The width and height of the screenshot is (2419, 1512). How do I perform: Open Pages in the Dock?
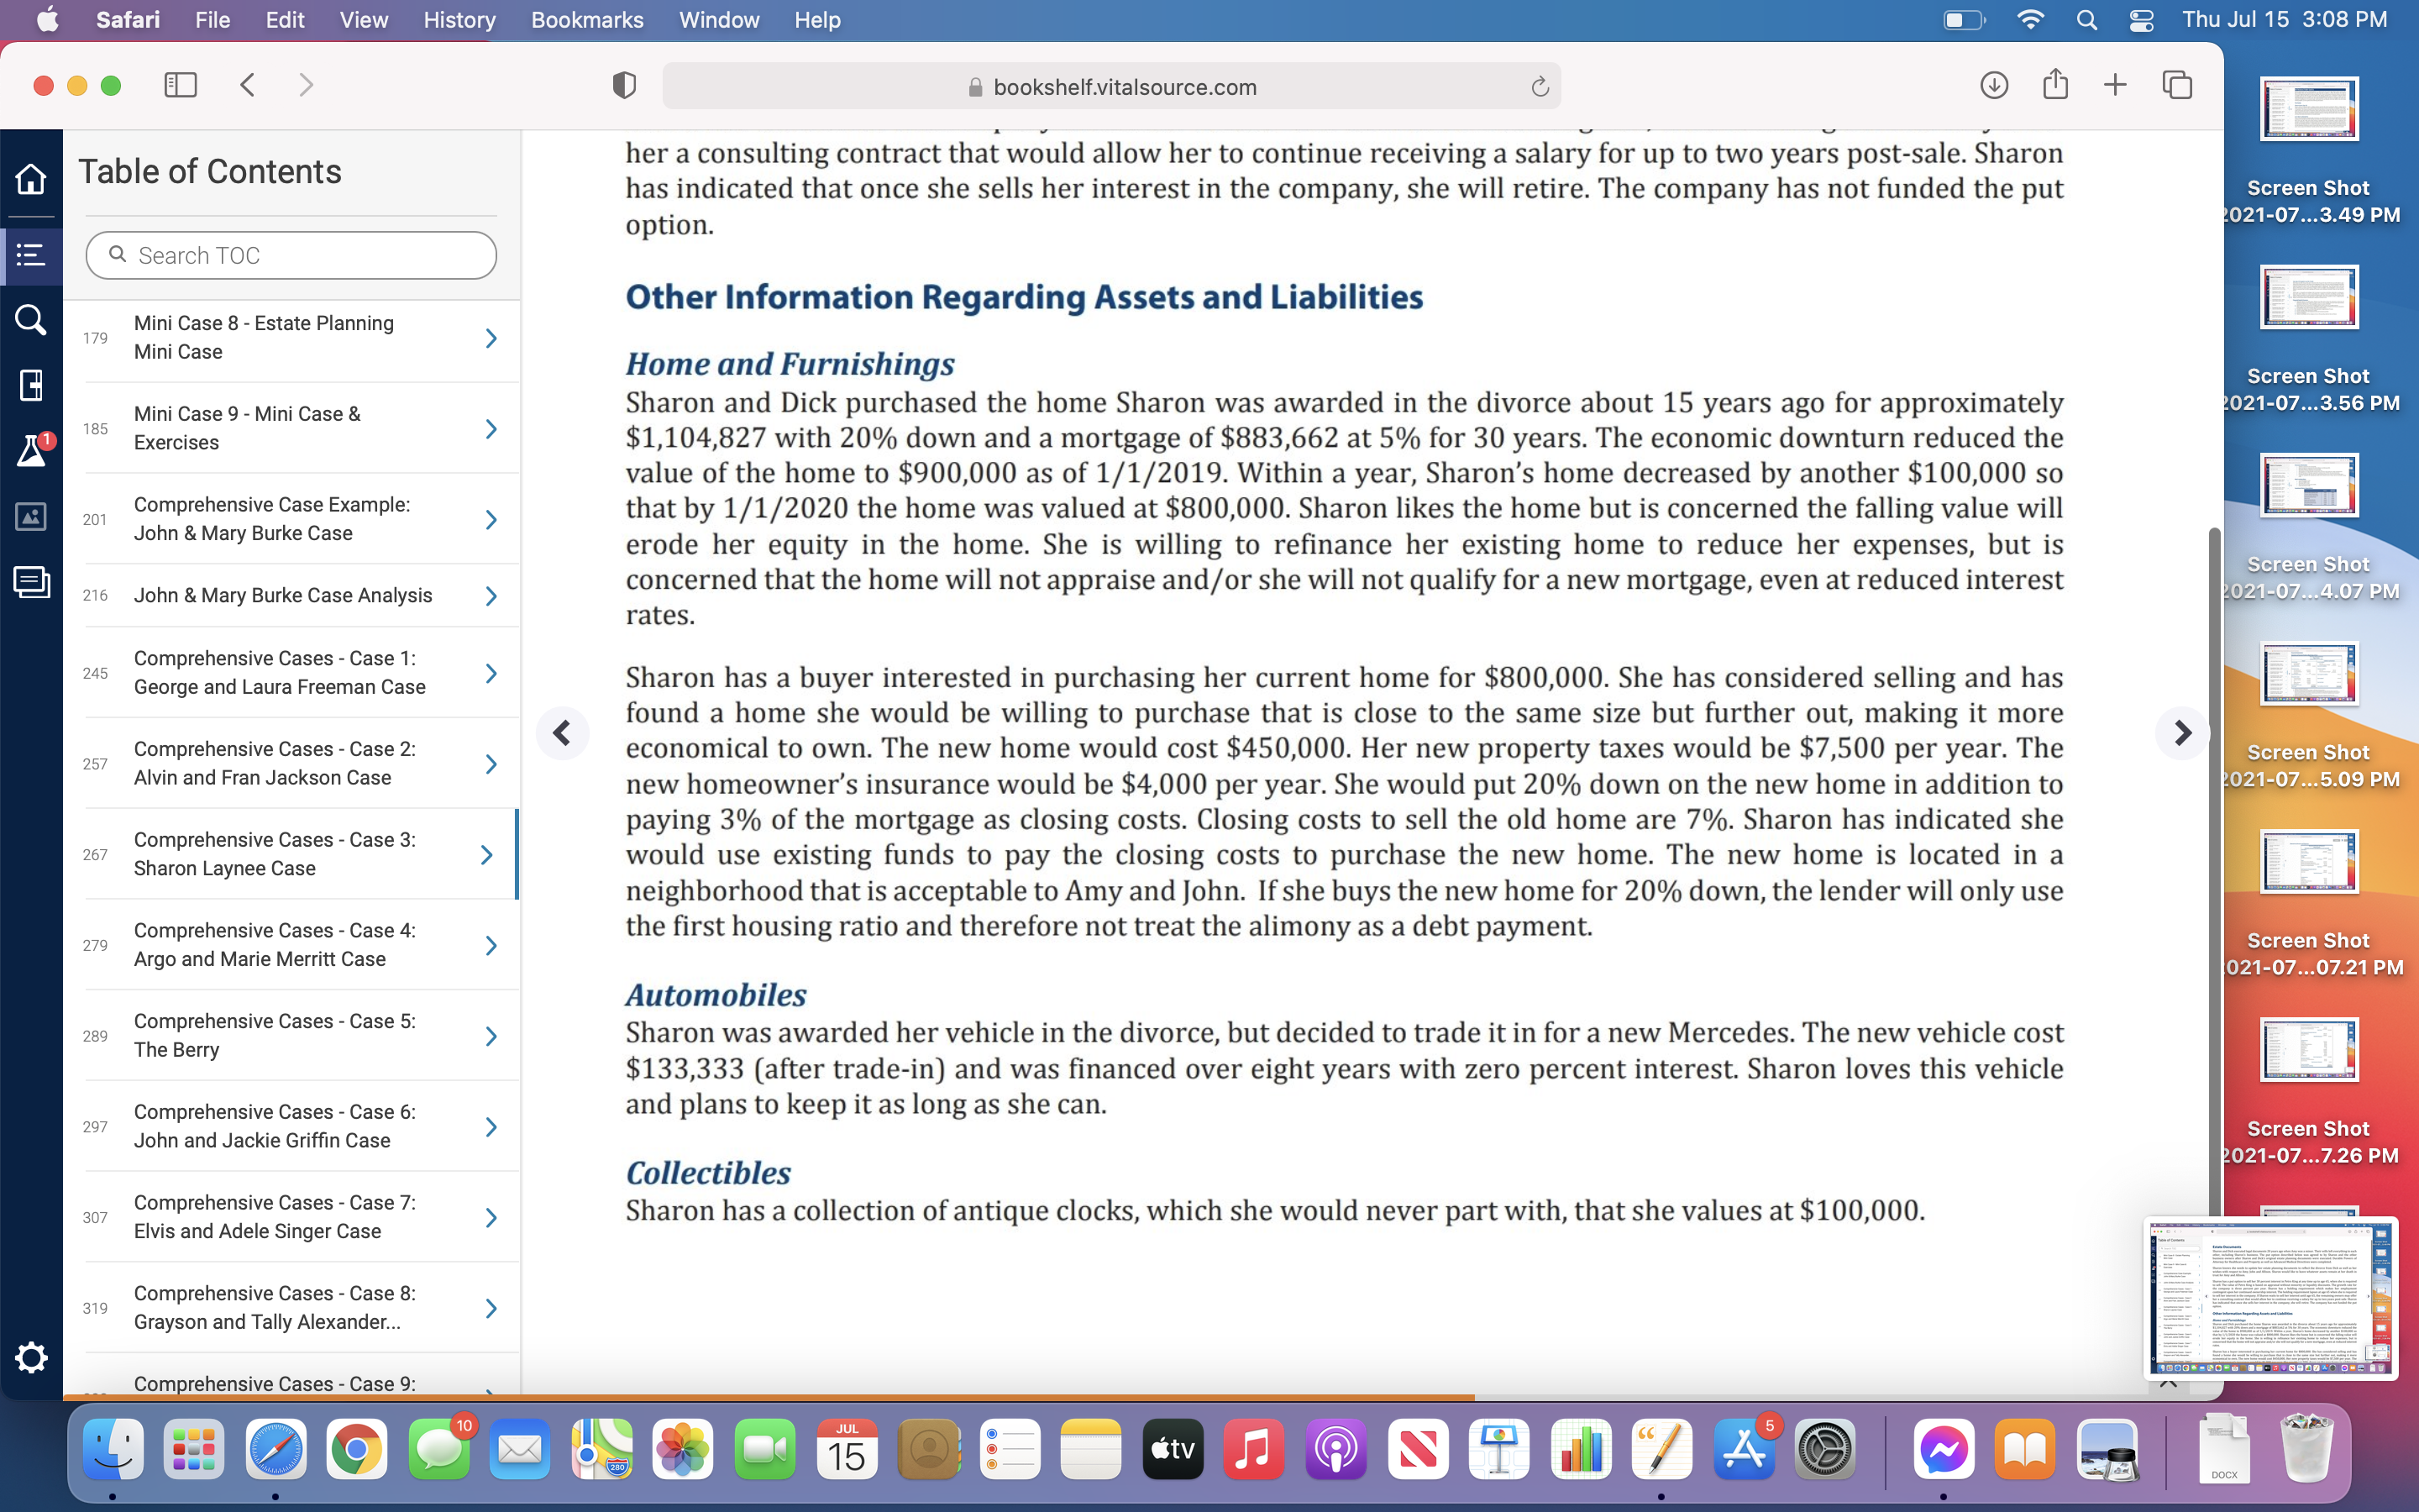coord(1662,1449)
